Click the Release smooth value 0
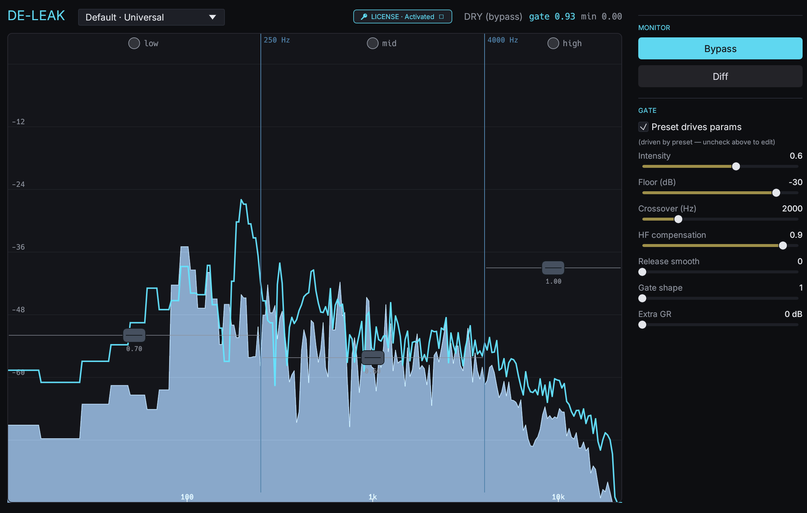Image resolution: width=807 pixels, height=513 pixels. coord(800,261)
